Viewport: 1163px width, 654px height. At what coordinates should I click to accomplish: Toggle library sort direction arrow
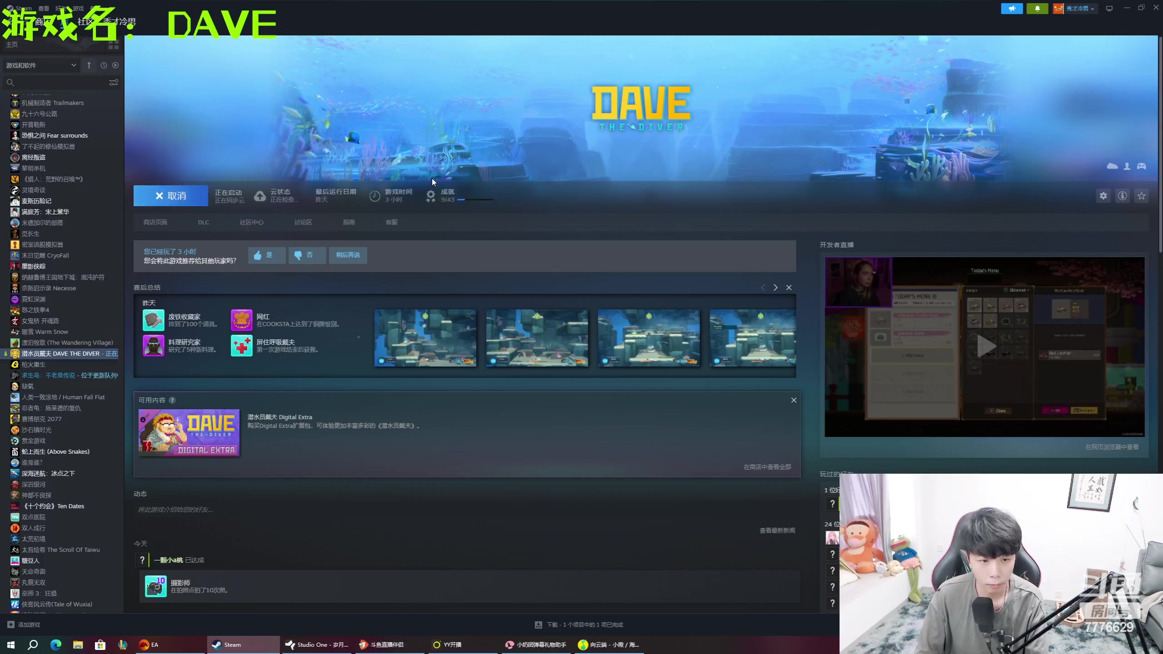click(x=89, y=65)
